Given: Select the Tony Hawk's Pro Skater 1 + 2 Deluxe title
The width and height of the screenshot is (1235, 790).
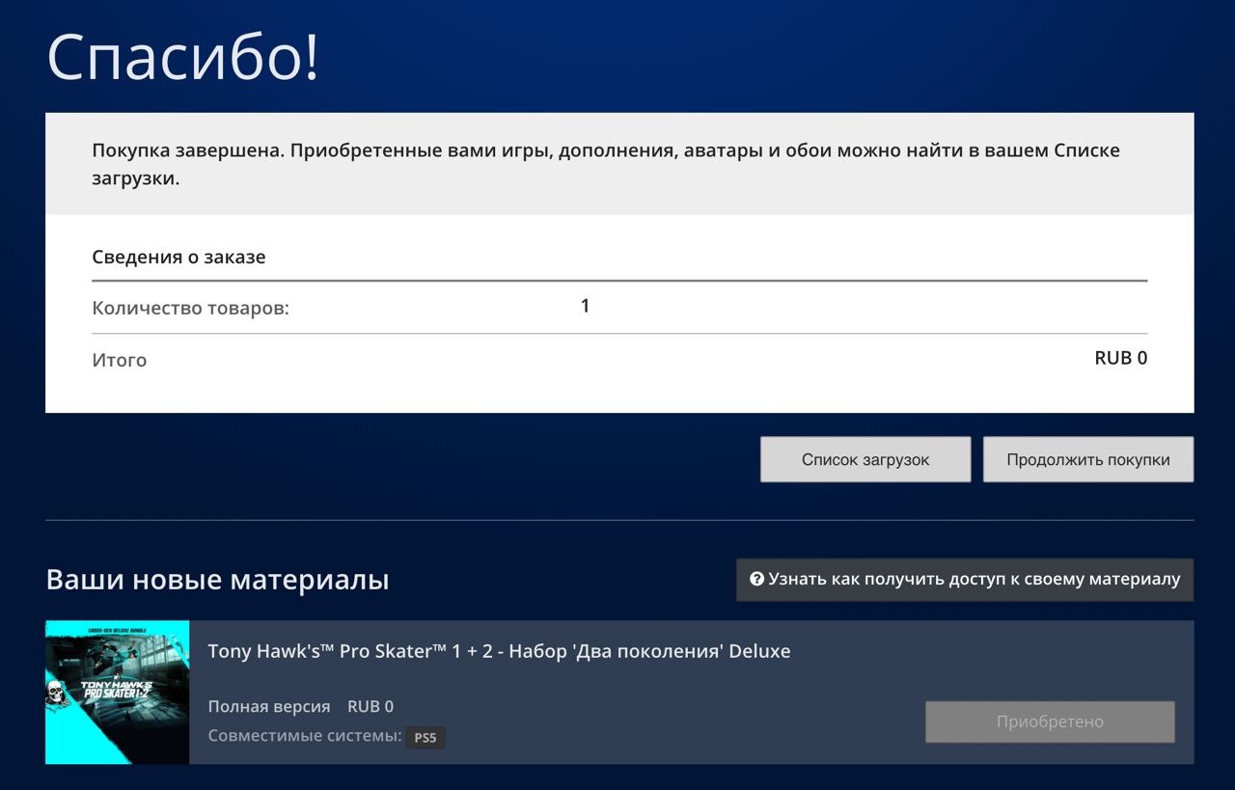Looking at the screenshot, I should (499, 651).
